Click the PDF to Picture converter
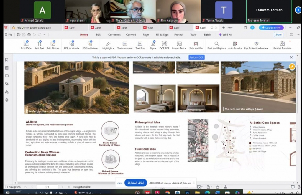The height and width of the screenshot is (195, 302). click(x=90, y=45)
